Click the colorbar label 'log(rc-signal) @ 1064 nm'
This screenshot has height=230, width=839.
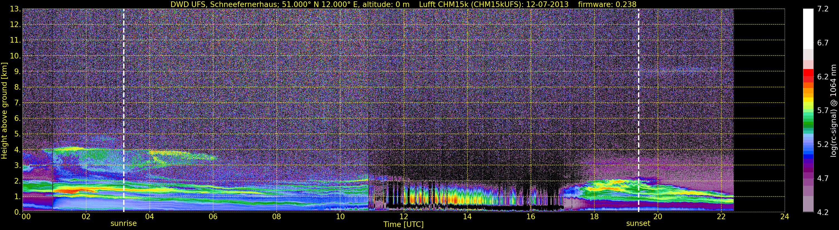pyautogui.click(x=834, y=111)
